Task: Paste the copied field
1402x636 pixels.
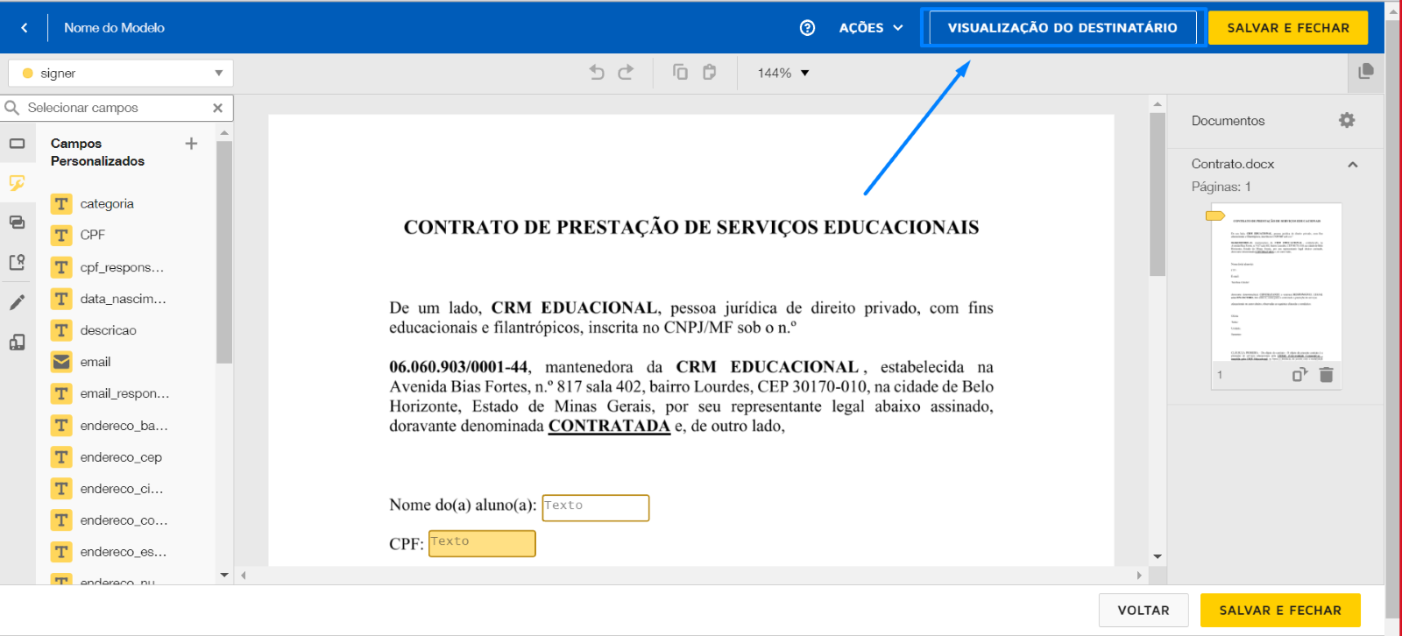Action: pyautogui.click(x=710, y=73)
